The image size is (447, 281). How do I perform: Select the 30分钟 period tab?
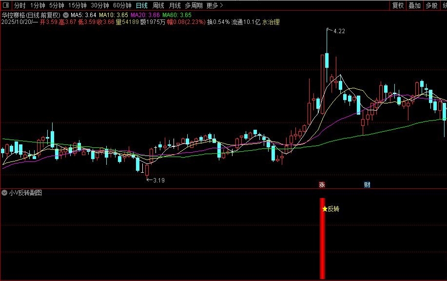point(100,5)
